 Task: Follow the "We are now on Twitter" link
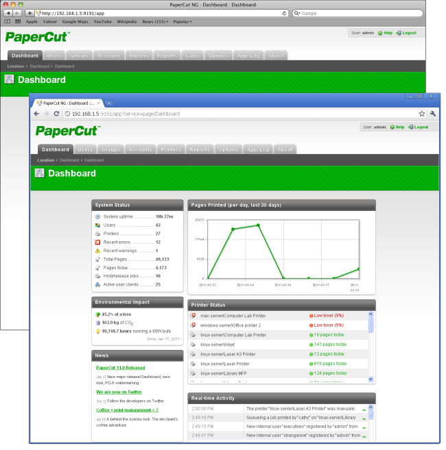[119, 392]
